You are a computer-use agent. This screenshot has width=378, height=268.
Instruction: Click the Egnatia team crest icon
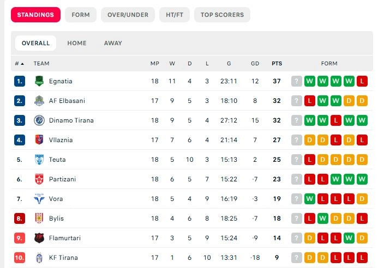[39, 81]
